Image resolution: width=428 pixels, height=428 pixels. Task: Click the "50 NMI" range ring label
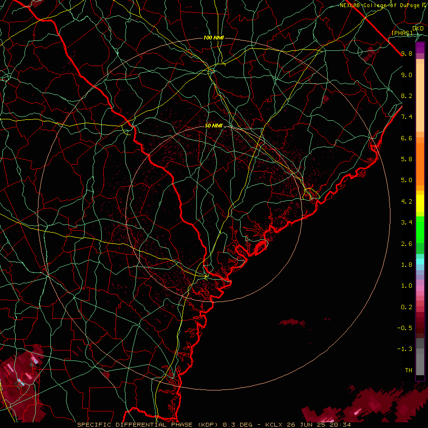pyautogui.click(x=214, y=126)
